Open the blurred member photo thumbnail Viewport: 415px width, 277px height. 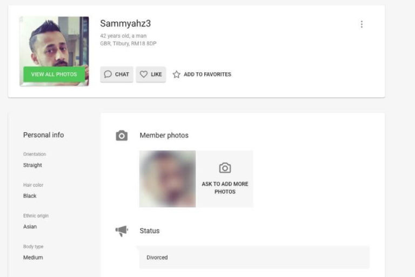pyautogui.click(x=168, y=179)
